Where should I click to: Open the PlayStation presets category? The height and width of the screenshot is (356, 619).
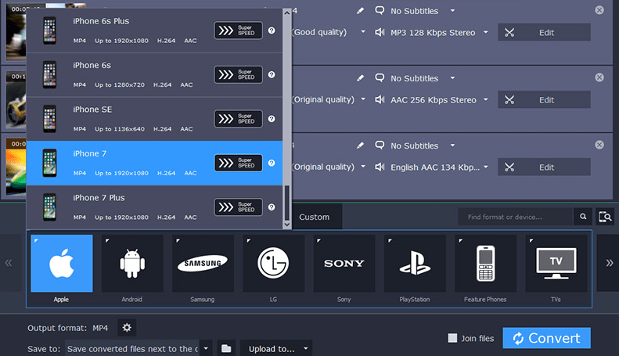(x=415, y=263)
